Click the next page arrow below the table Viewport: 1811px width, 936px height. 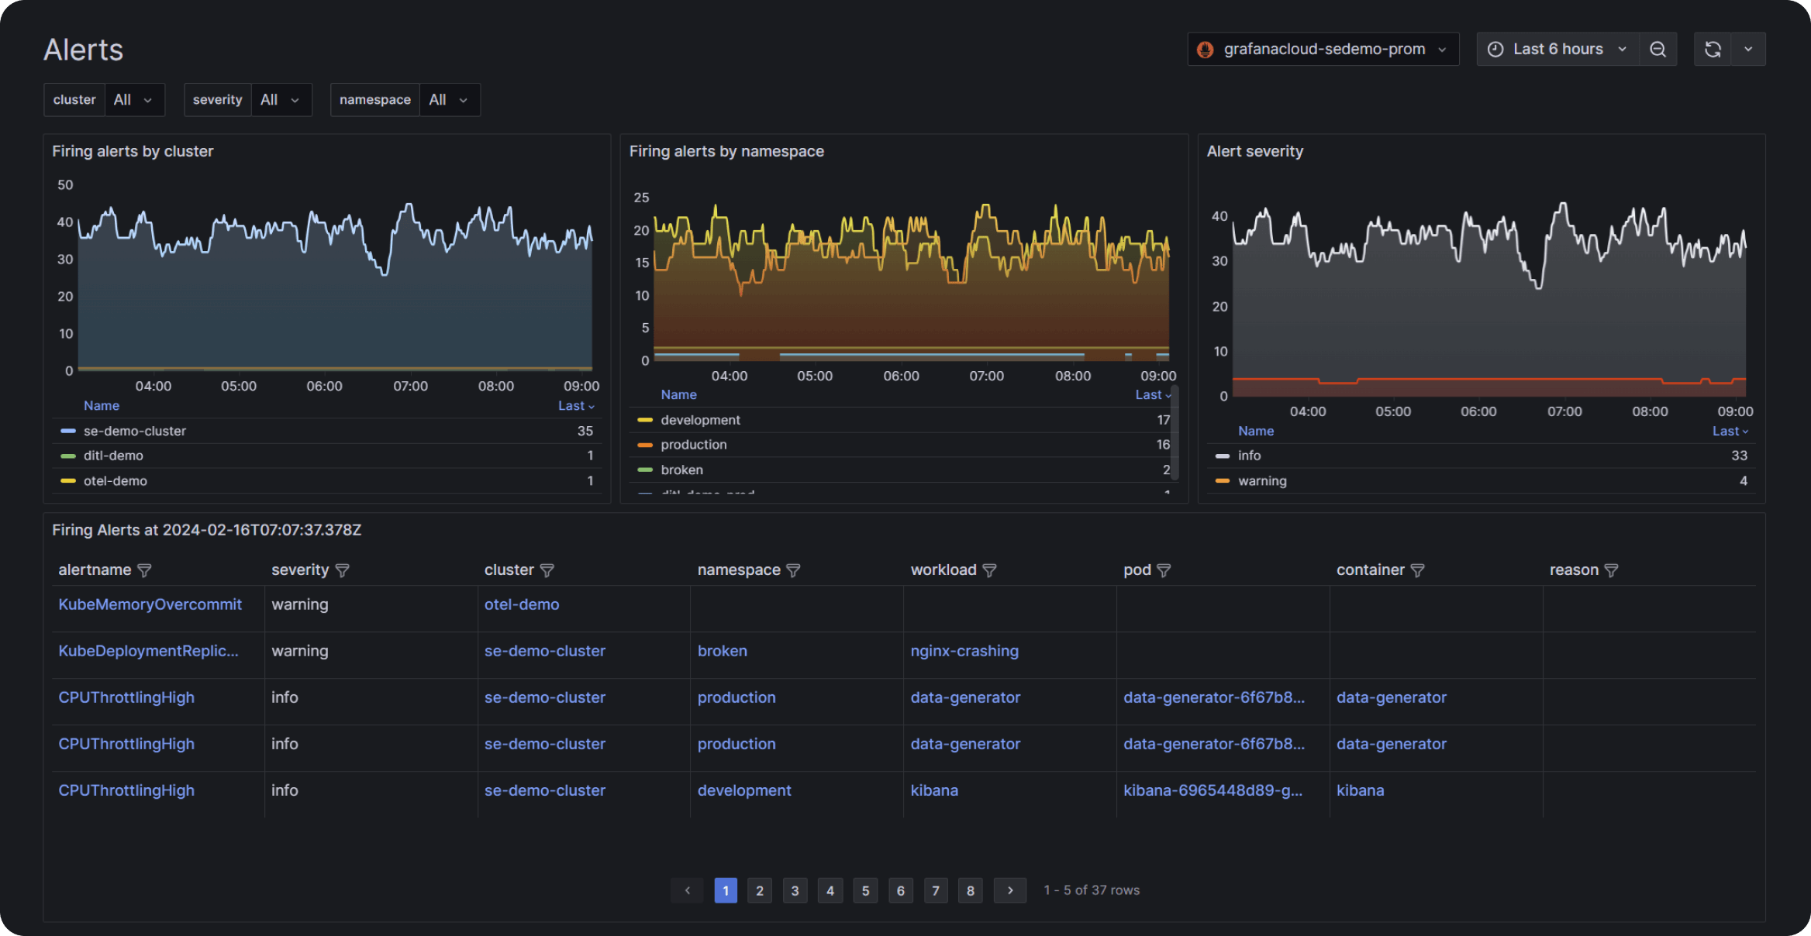pos(1009,890)
